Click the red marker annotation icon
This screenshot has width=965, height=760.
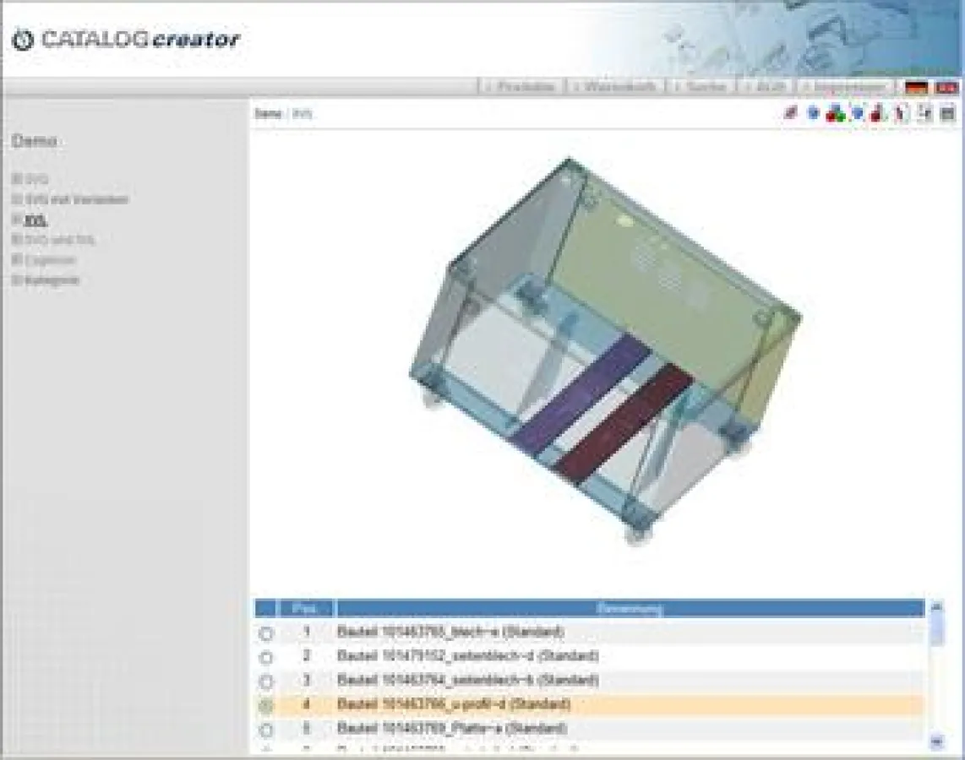coord(877,114)
